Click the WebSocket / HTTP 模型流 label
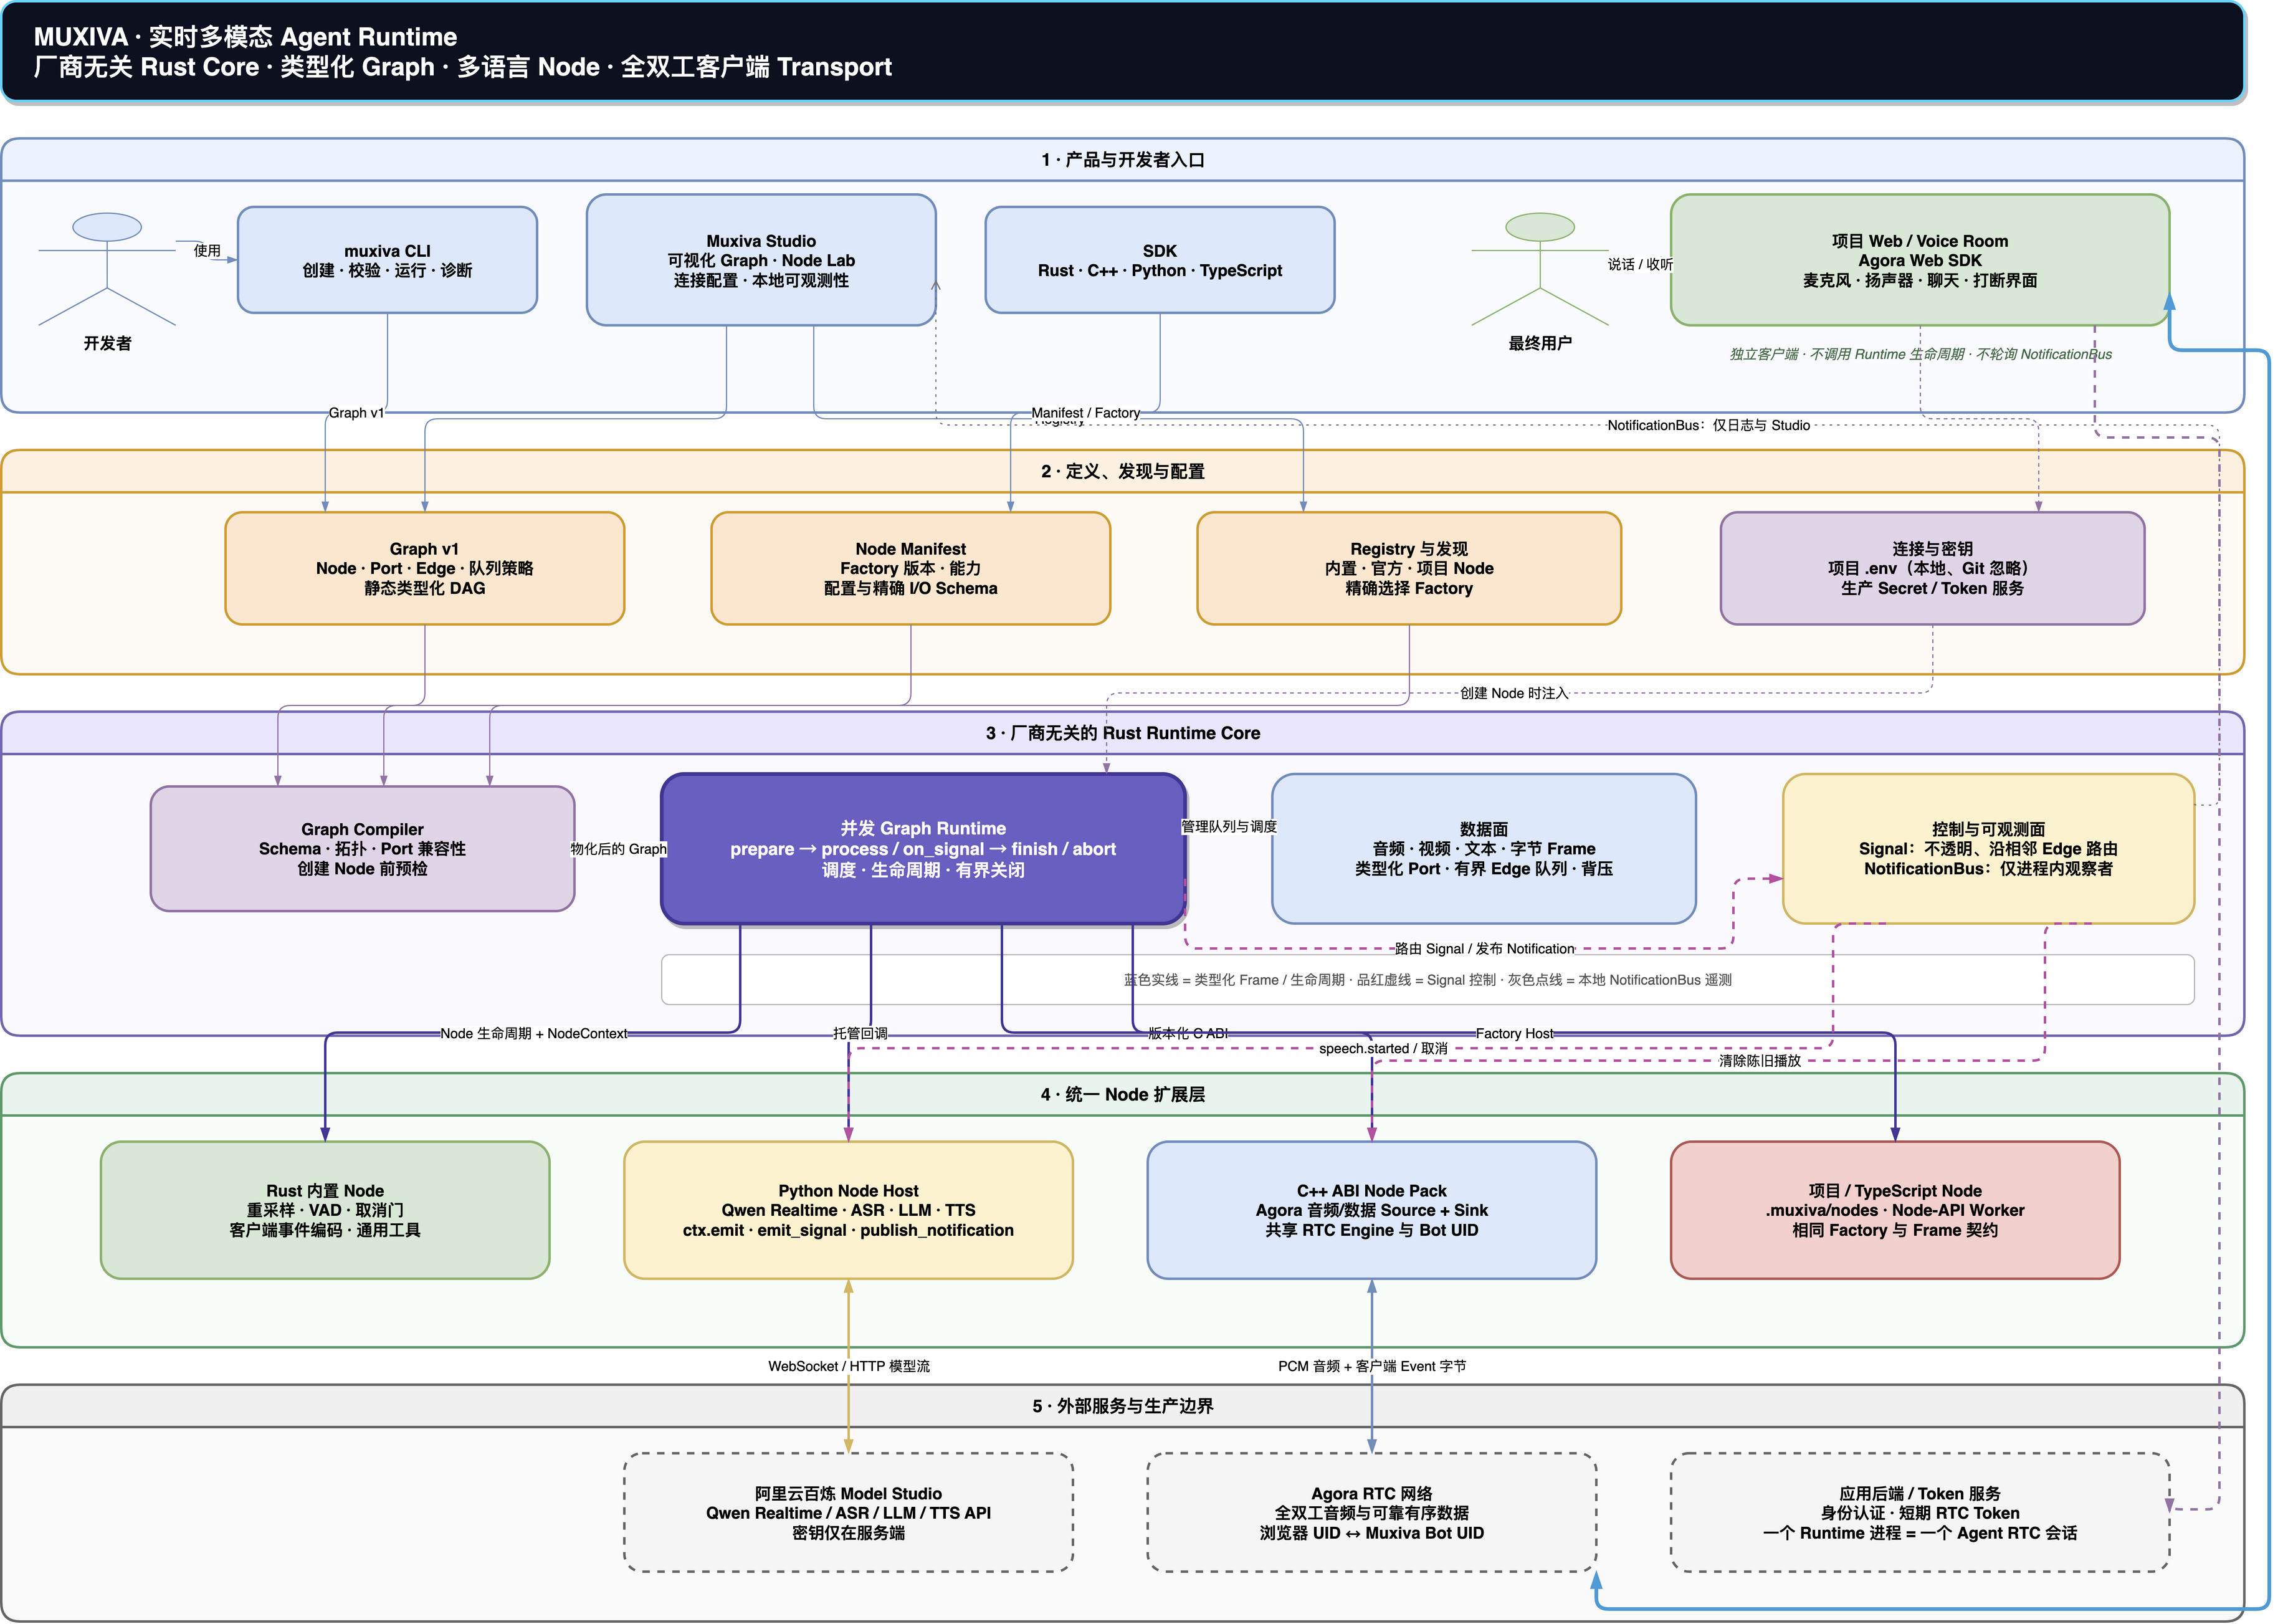 pos(849,1366)
